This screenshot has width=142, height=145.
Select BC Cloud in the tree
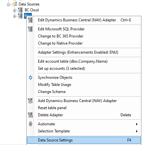31,10
